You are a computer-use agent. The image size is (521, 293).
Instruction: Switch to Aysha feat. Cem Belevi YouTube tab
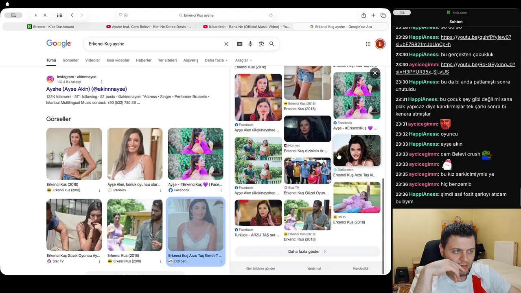[x=149, y=27]
